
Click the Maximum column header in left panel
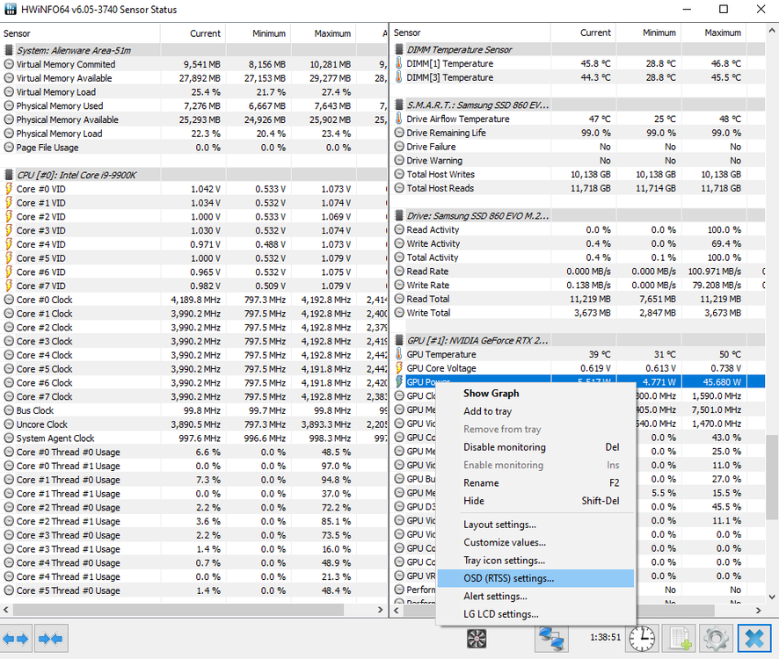332,33
